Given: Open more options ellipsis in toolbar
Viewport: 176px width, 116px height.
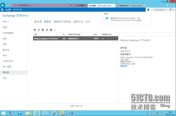Looking at the screenshot, I should click(x=55, y=30).
